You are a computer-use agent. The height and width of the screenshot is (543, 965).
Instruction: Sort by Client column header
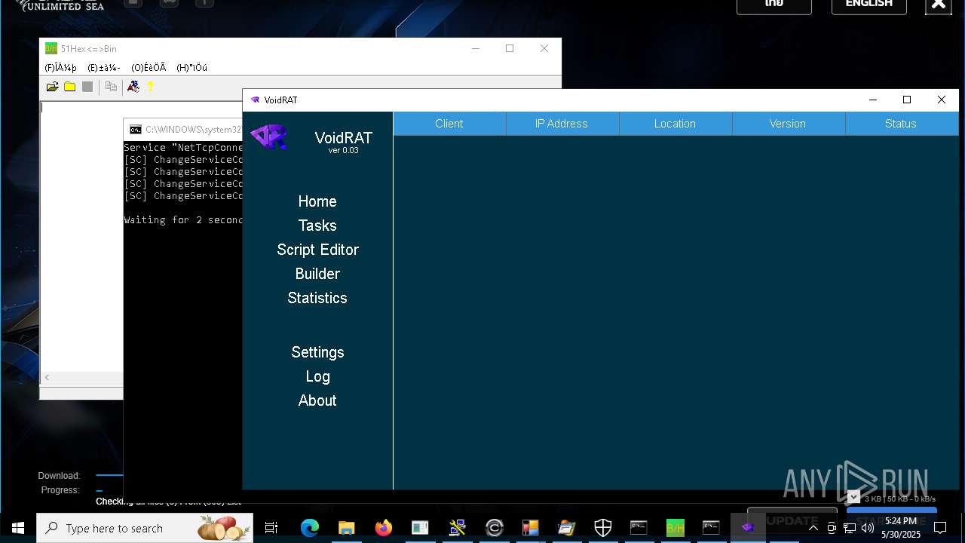tap(449, 124)
